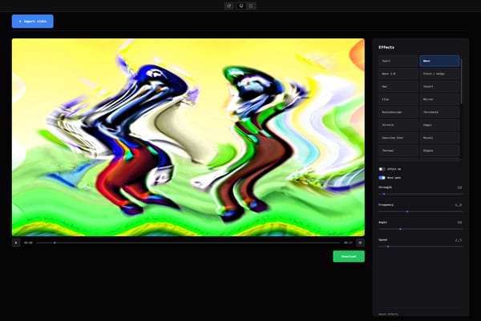The width and height of the screenshot is (481, 321).
Task: Click the Frequency value readout
Action: (x=459, y=205)
